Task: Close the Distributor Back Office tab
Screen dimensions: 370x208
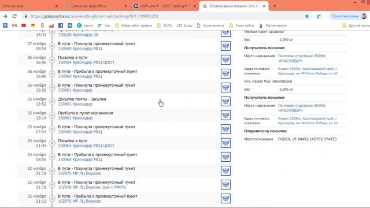Action: [126, 6]
